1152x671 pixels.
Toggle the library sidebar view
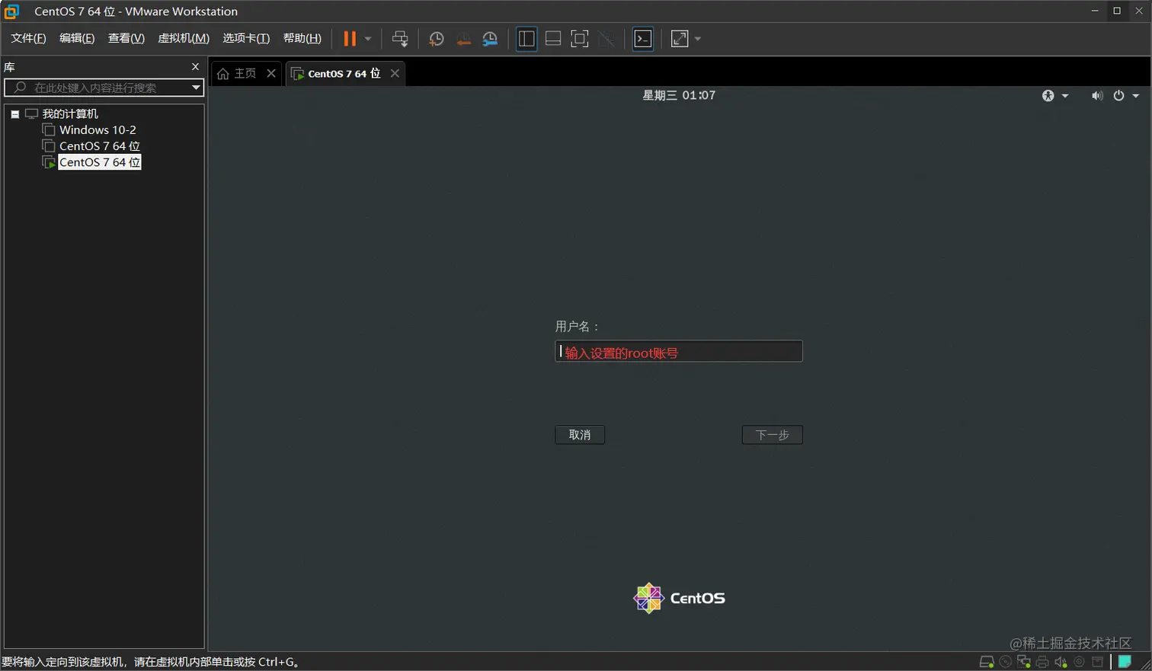526,39
